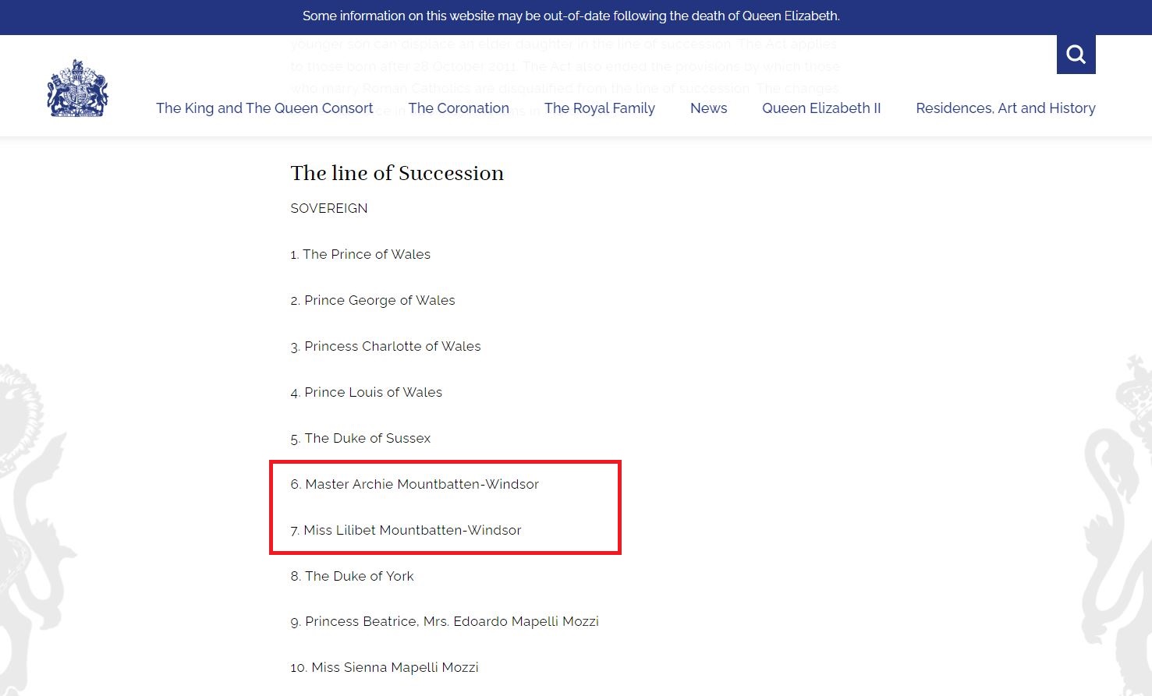This screenshot has height=696, width=1152.
Task: Select The Duke of Sussex entry
Action: pos(360,438)
